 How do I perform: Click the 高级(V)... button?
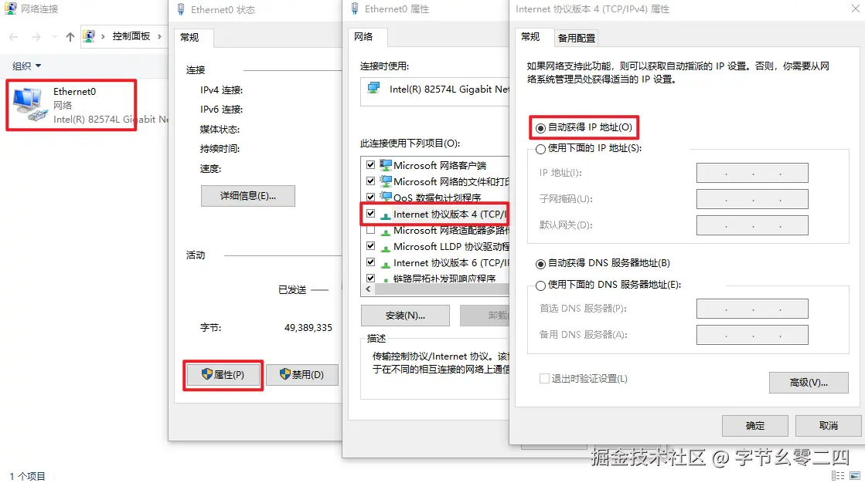[809, 382]
